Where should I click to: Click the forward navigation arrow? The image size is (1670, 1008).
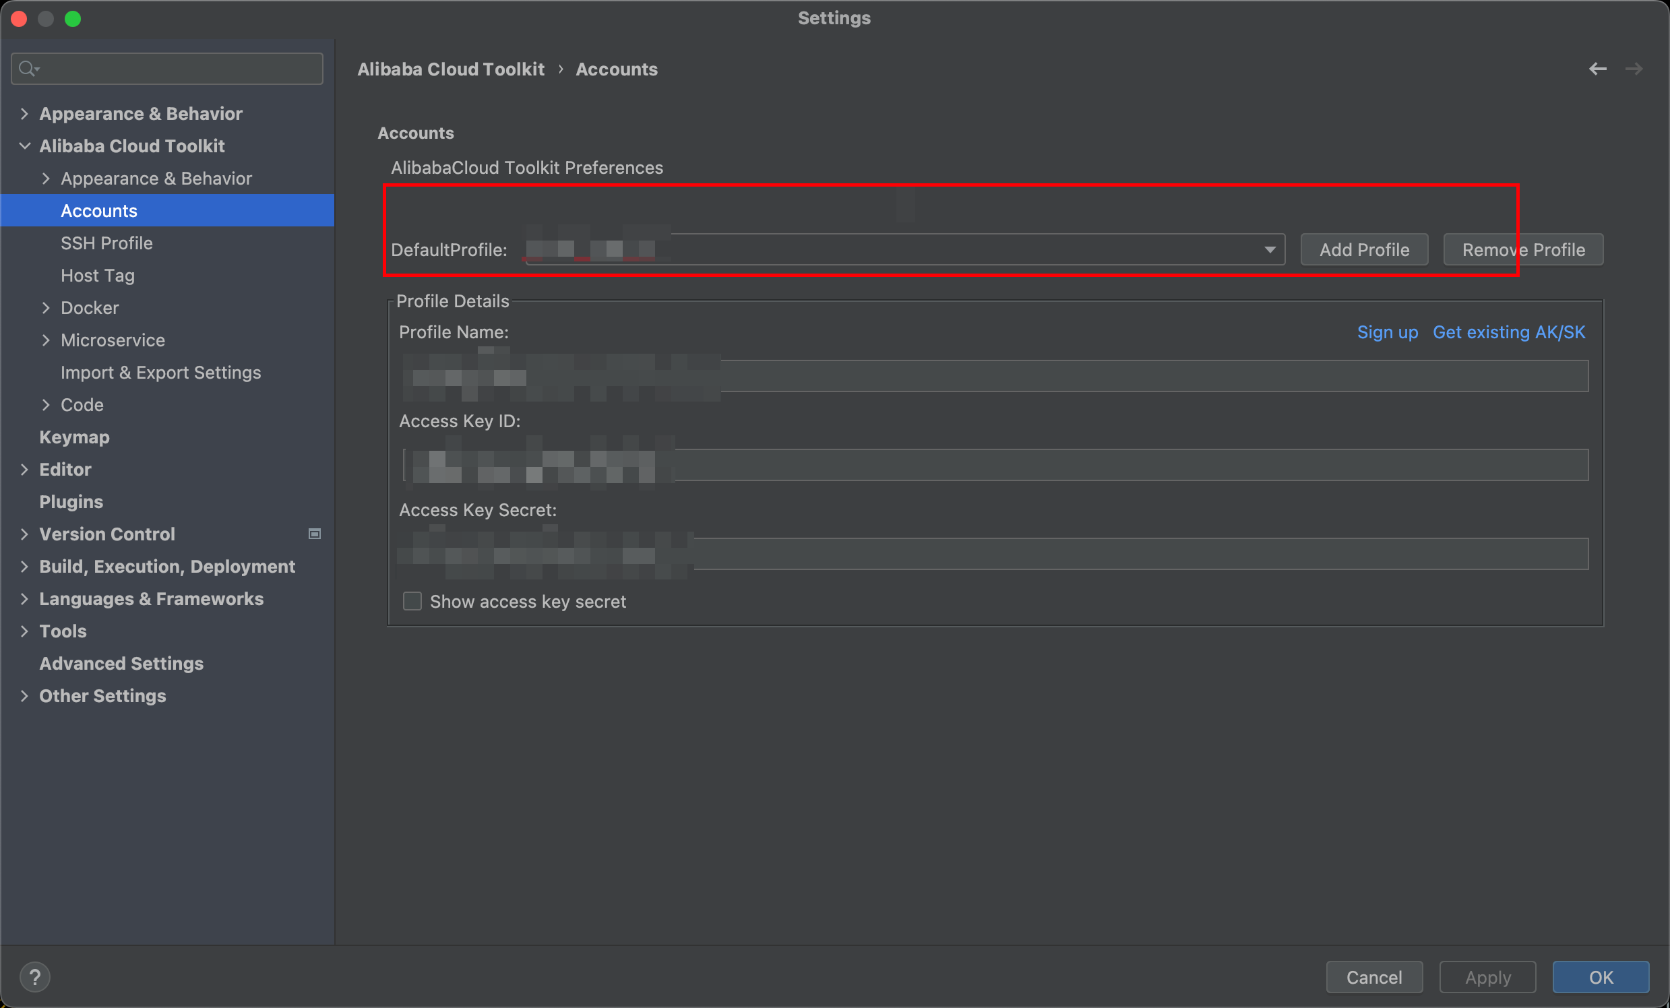click(1634, 69)
